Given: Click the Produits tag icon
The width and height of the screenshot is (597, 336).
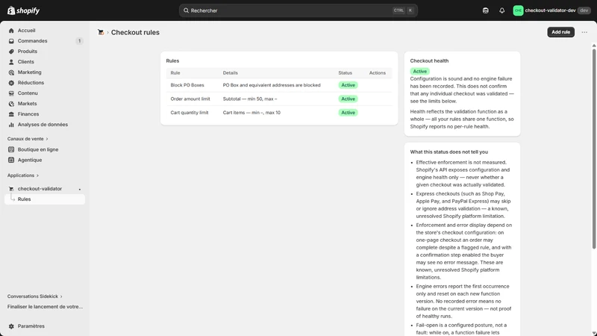Looking at the screenshot, I should (11, 52).
